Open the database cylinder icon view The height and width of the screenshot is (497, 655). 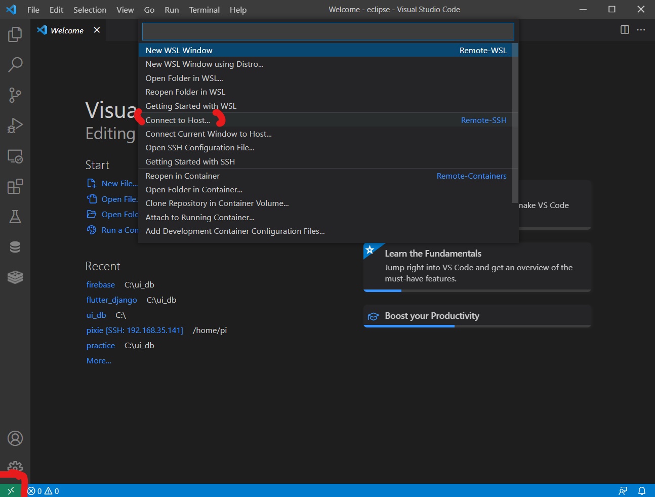[15, 247]
